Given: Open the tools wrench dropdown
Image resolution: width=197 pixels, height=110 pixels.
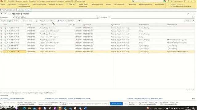Looking at the screenshot, I should pos(80,21).
